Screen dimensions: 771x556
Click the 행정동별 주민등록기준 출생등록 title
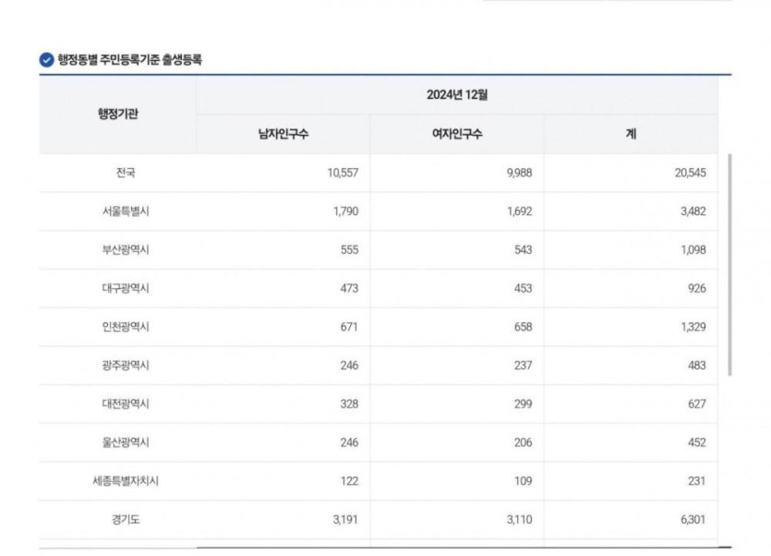point(130,60)
